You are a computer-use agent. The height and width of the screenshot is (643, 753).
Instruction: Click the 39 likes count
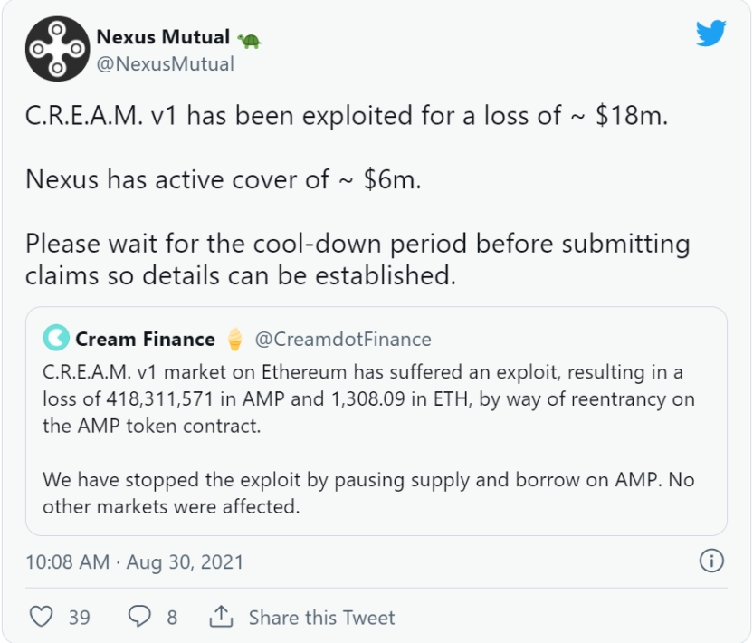tap(80, 618)
